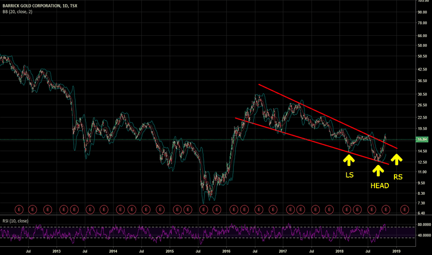Open the last earnings E marker of 2018
432x255 pixels.
pos(386,210)
